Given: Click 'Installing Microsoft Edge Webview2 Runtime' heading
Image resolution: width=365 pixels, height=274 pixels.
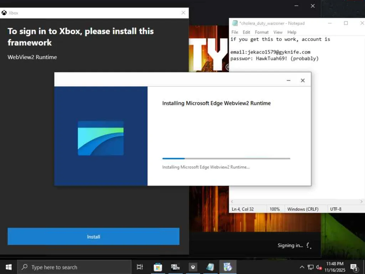Looking at the screenshot, I should (216, 103).
